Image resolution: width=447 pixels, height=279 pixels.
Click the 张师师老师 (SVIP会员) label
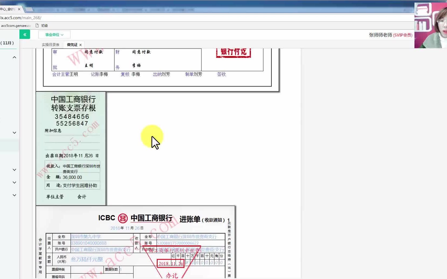(x=390, y=35)
